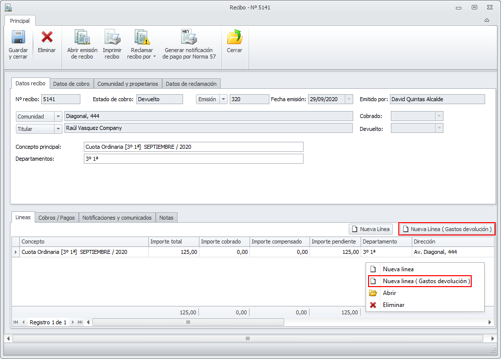Open Notificaciones y comunicados tab
This screenshot has height=359, width=501.
pos(117,218)
